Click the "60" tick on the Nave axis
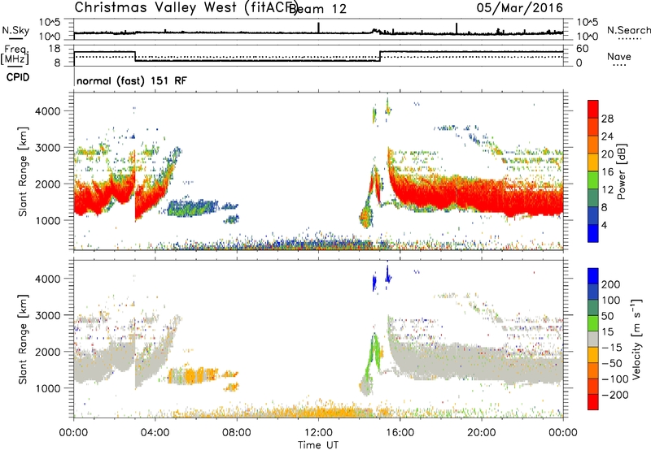The height and width of the screenshot is (450, 651). tap(583, 49)
